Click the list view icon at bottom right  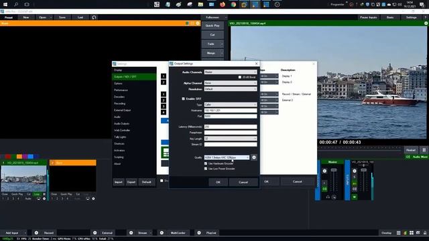tap(399, 233)
